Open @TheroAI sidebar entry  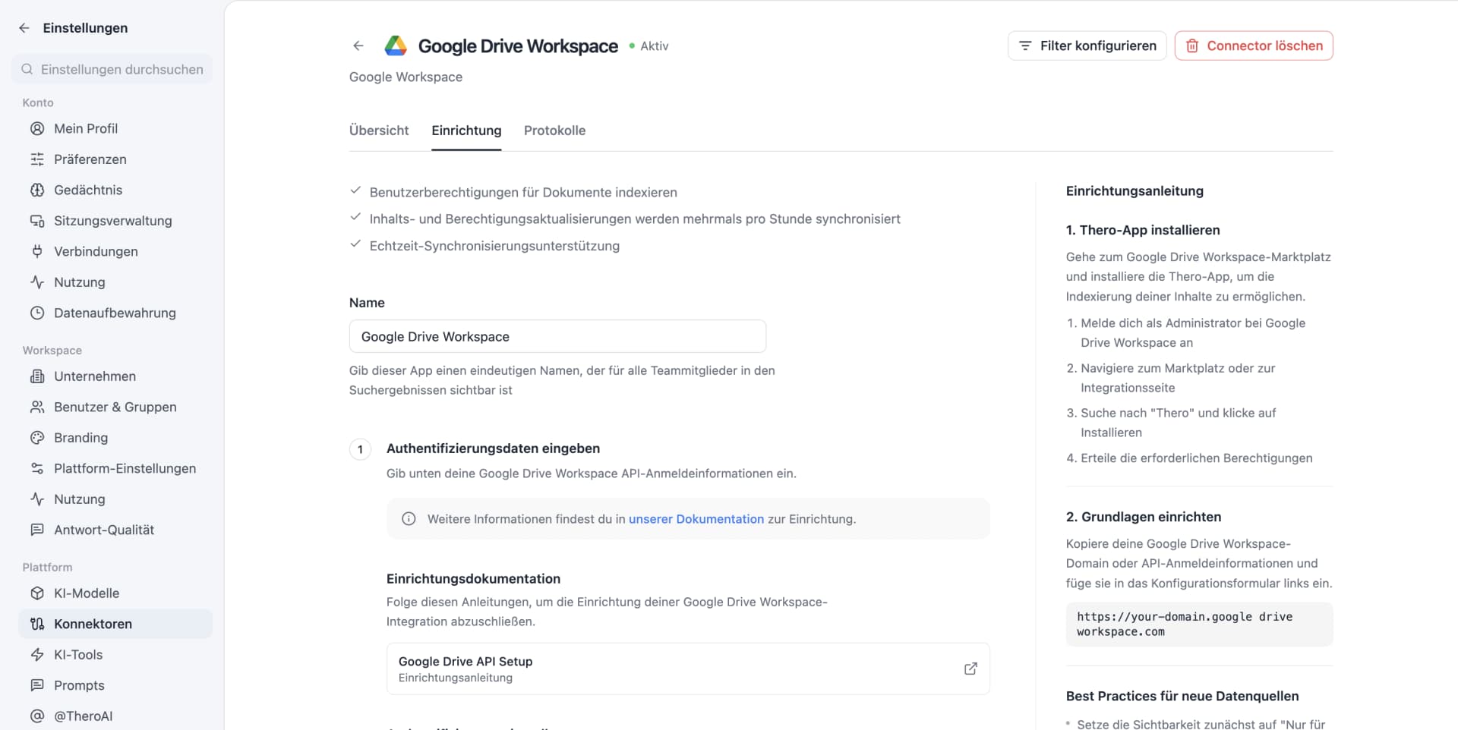pos(115,716)
